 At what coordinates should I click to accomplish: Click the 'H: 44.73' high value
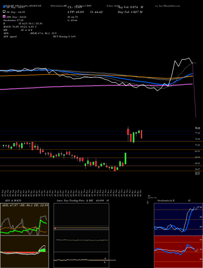coord(73,17)
